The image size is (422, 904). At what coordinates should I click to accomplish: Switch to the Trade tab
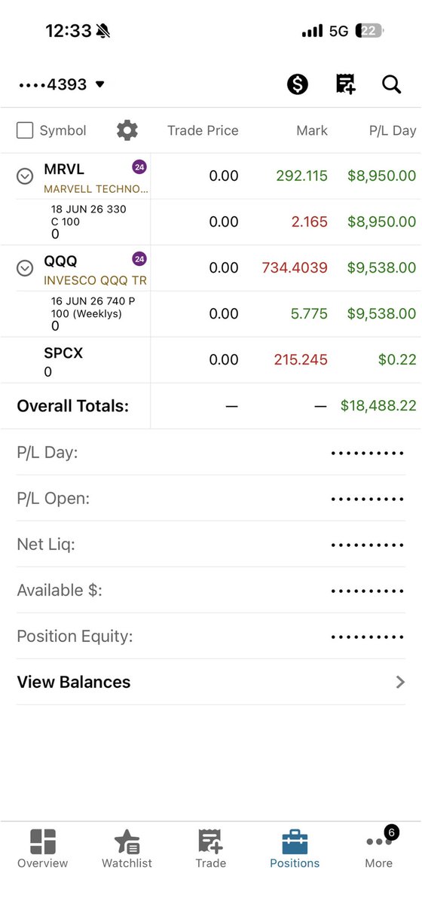click(210, 849)
